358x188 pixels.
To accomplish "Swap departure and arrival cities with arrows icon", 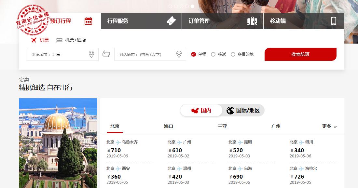I will 106,54.
